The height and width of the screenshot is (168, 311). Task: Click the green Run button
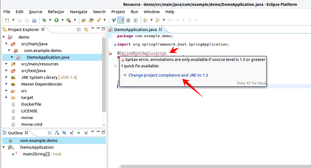click(x=57, y=20)
